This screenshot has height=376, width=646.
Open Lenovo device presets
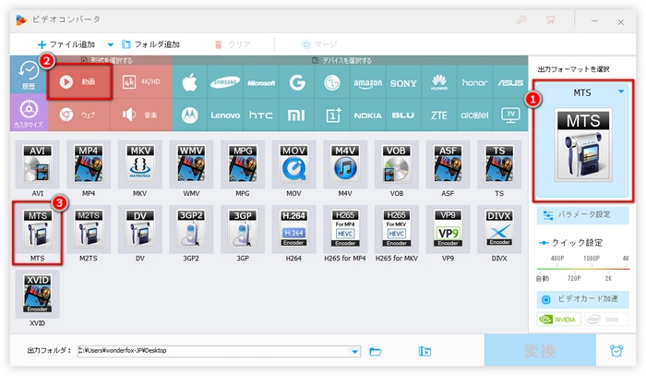pyautogui.click(x=225, y=115)
